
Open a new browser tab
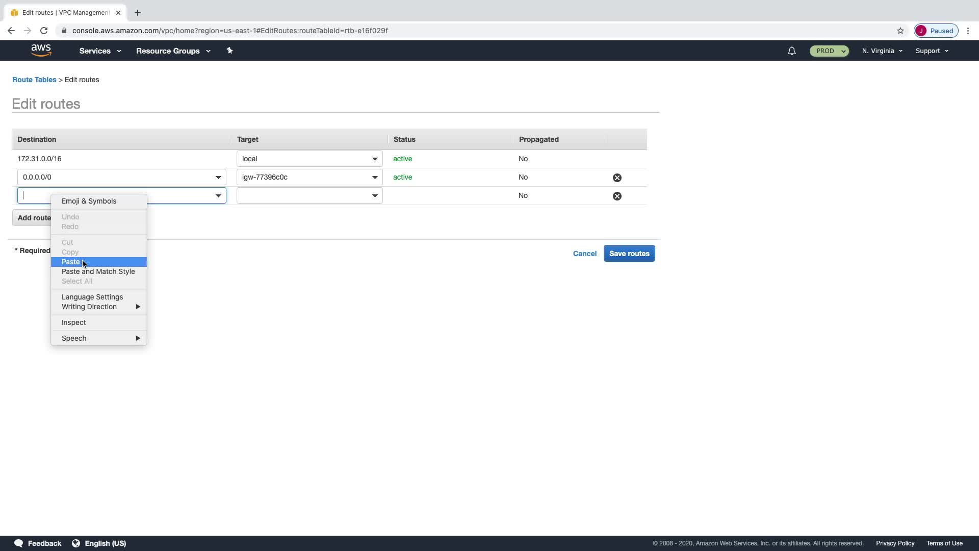(x=138, y=13)
